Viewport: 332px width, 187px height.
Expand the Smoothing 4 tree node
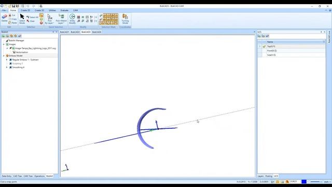(x=7, y=68)
